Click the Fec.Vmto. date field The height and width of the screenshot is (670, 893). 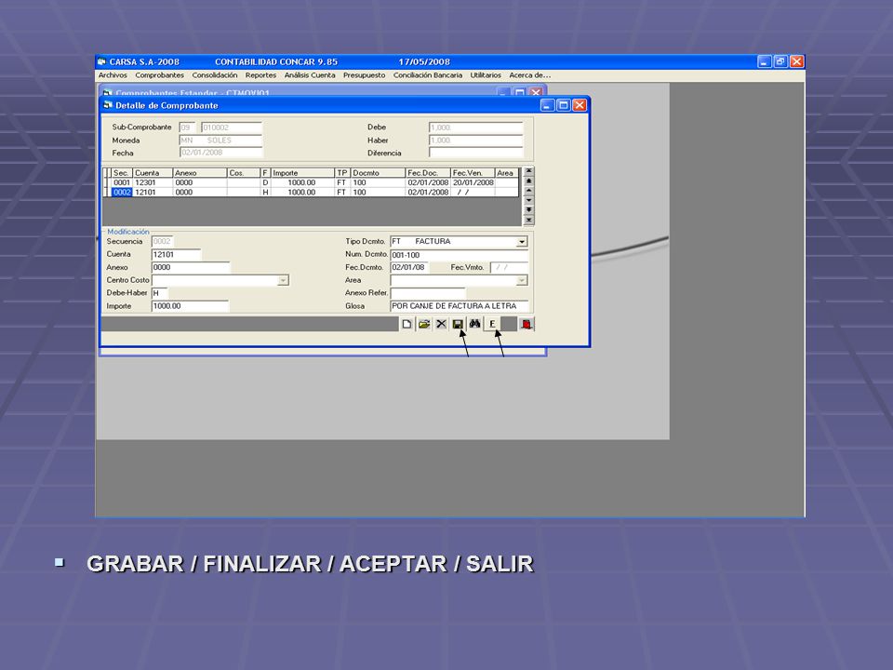[509, 267]
